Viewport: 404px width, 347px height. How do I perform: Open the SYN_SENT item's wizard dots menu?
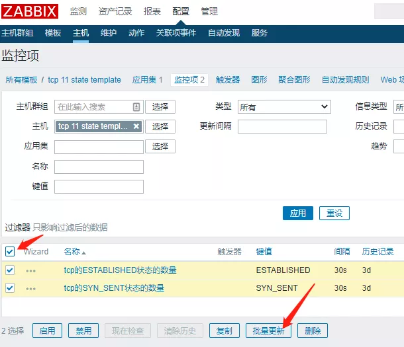[31, 288]
